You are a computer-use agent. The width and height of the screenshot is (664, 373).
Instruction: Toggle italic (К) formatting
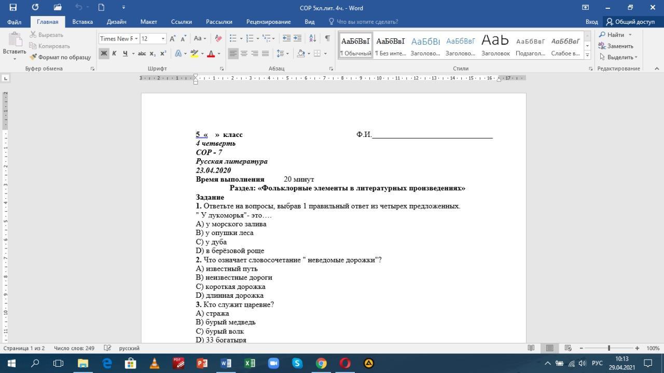coord(114,53)
